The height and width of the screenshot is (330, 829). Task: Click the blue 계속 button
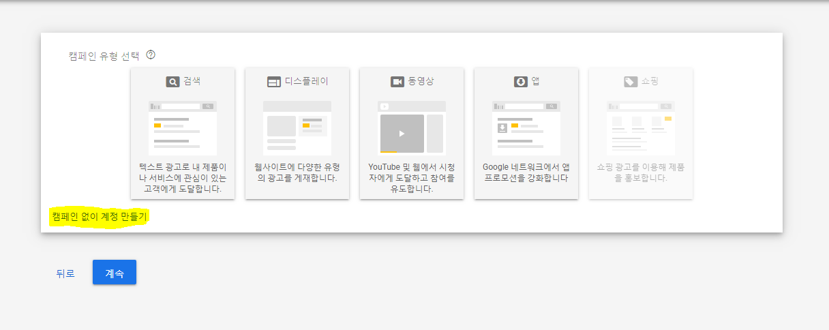point(115,272)
